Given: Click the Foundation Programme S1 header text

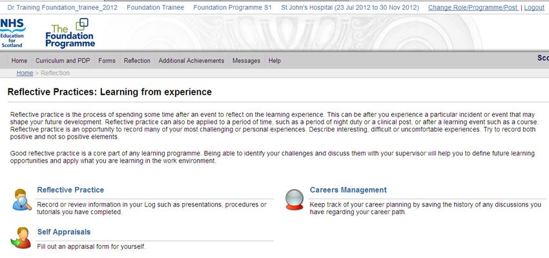Looking at the screenshot, I should 233,7.
